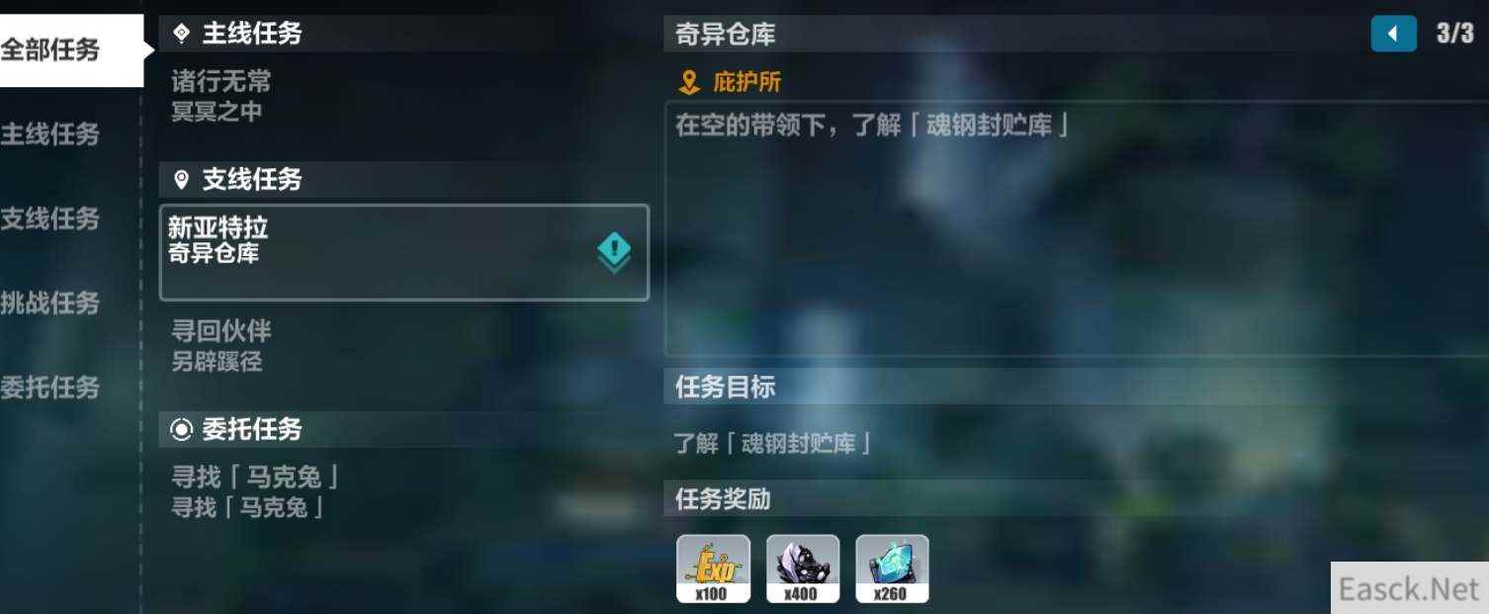Image resolution: width=1489 pixels, height=614 pixels.
Task: Click the 主线任务 diamond header icon
Action: point(181,34)
